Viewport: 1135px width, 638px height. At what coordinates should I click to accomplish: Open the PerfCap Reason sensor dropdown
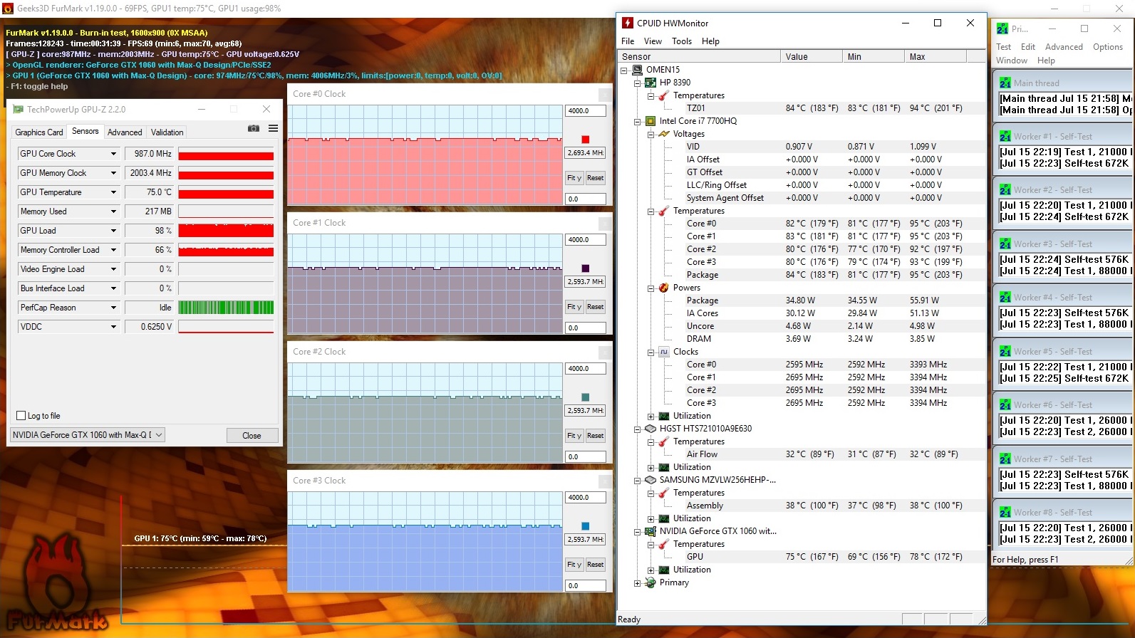(113, 308)
